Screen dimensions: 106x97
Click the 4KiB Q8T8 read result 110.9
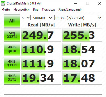(41, 49)
